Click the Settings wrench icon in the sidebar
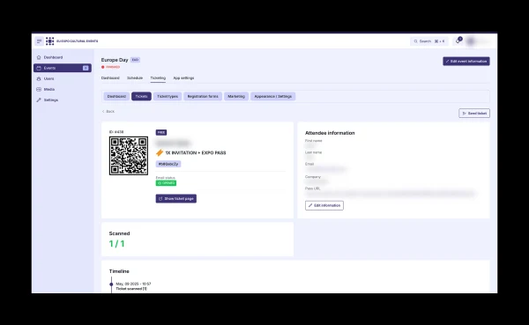This screenshot has width=529, height=325. click(x=39, y=100)
